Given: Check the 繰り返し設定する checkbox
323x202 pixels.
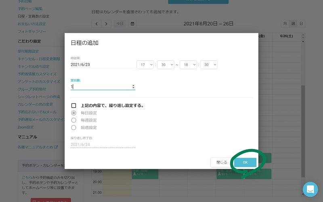Looking at the screenshot, I should (x=73, y=105).
